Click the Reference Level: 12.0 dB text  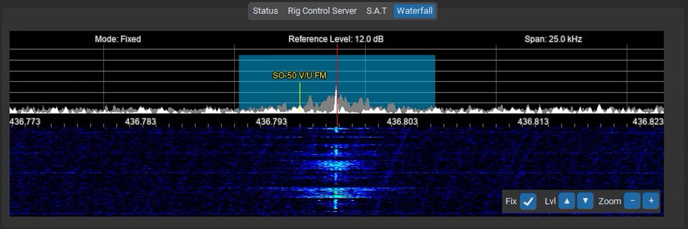click(x=336, y=39)
